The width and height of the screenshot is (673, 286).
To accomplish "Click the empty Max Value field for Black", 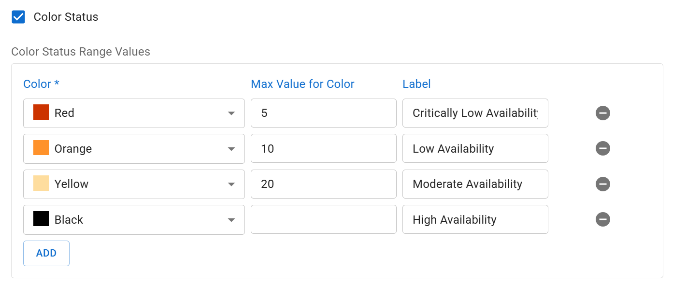I will pyautogui.click(x=323, y=219).
